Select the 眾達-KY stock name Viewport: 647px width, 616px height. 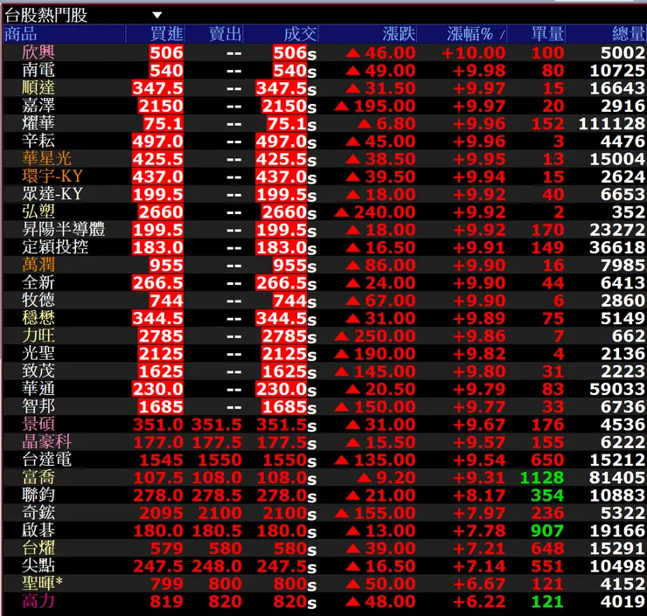pyautogui.click(x=52, y=194)
